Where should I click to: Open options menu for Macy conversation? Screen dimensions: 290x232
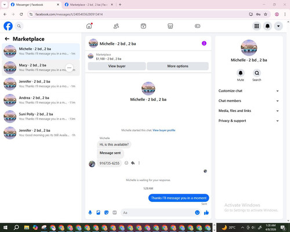(70, 68)
